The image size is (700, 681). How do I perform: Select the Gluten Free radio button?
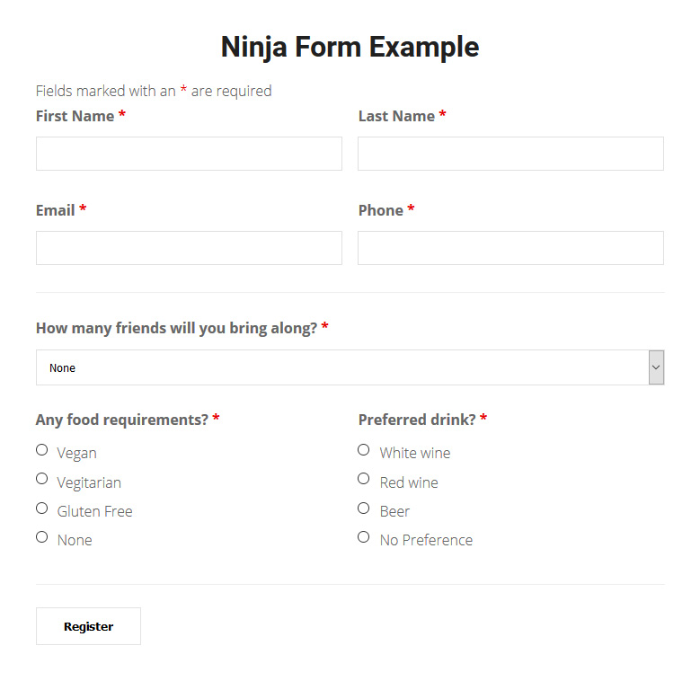tap(41, 509)
